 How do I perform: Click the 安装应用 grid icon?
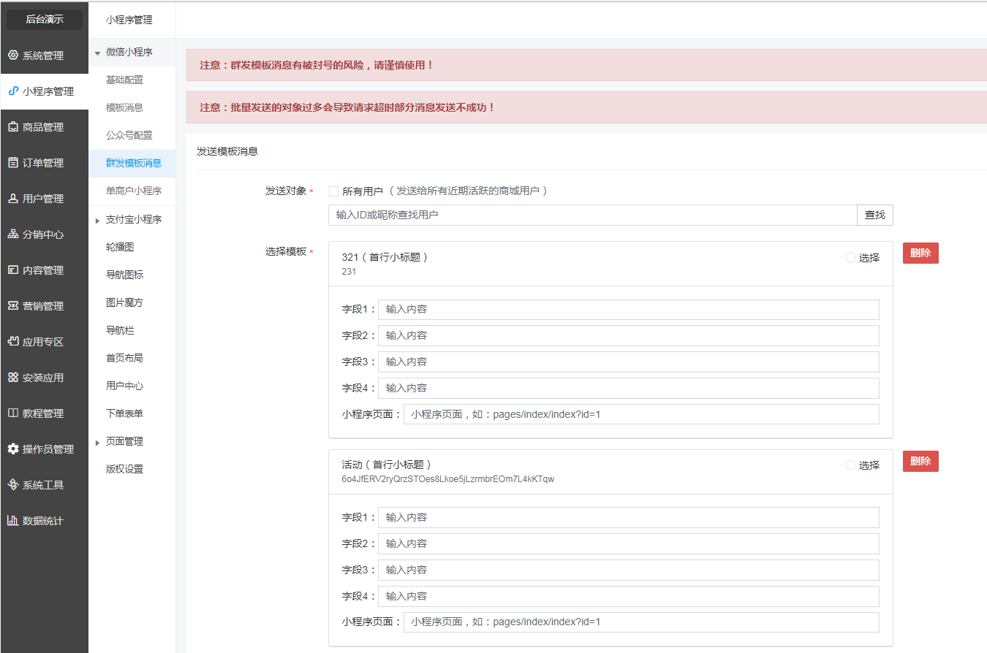(x=13, y=378)
